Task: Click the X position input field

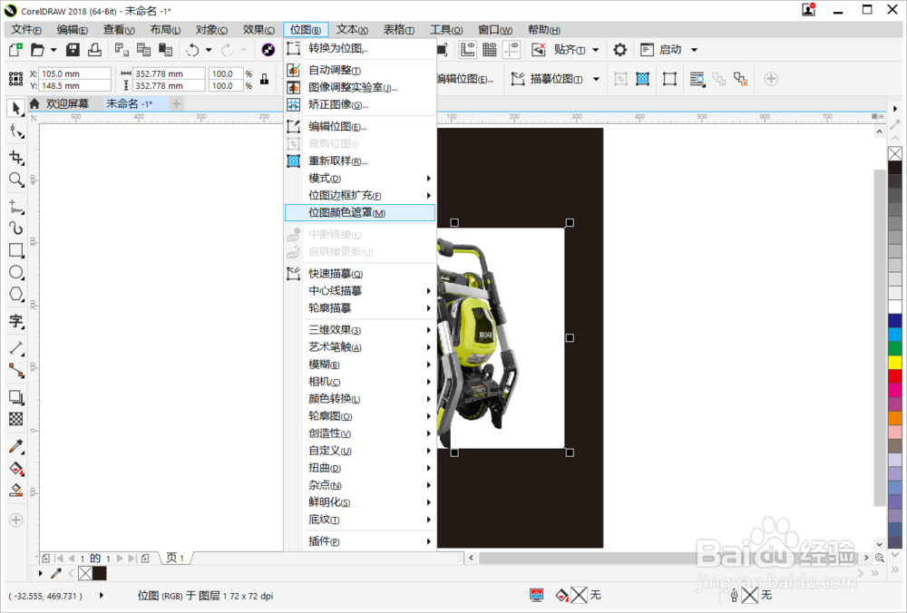Action: coord(75,73)
